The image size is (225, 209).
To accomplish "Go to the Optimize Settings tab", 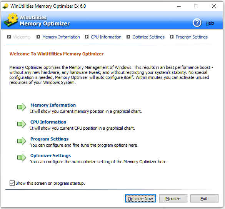I will [x=148, y=37].
